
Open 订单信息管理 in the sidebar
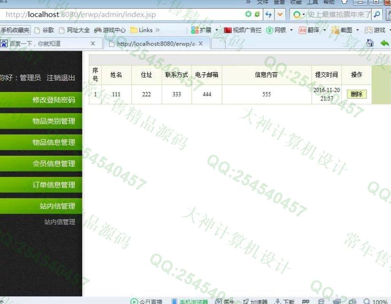tap(41, 185)
